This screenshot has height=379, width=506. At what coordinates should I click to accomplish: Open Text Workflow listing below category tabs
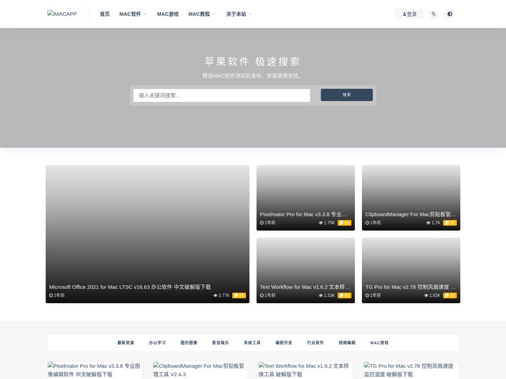click(304, 370)
